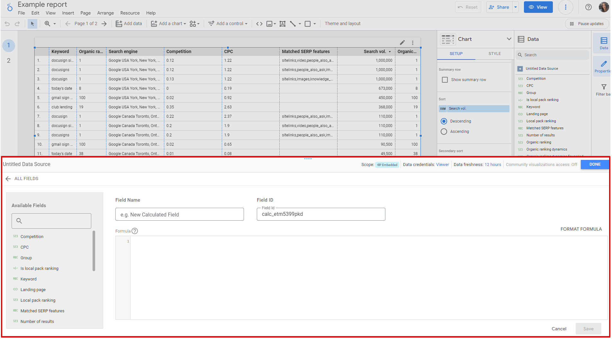Click FORMAT FORMULA
The height and width of the screenshot is (339, 612).
tap(581, 229)
